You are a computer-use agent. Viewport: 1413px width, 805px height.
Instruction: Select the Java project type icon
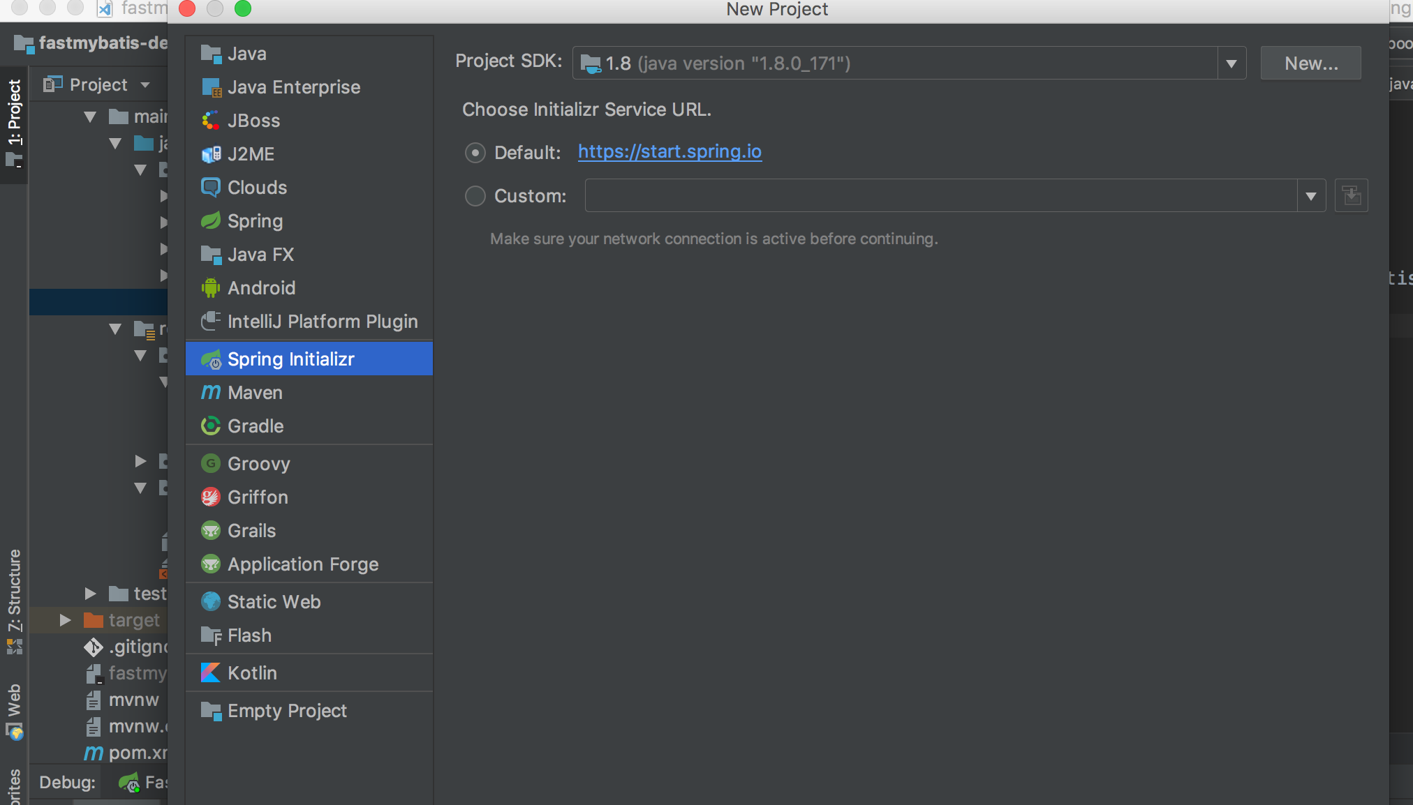pyautogui.click(x=210, y=54)
